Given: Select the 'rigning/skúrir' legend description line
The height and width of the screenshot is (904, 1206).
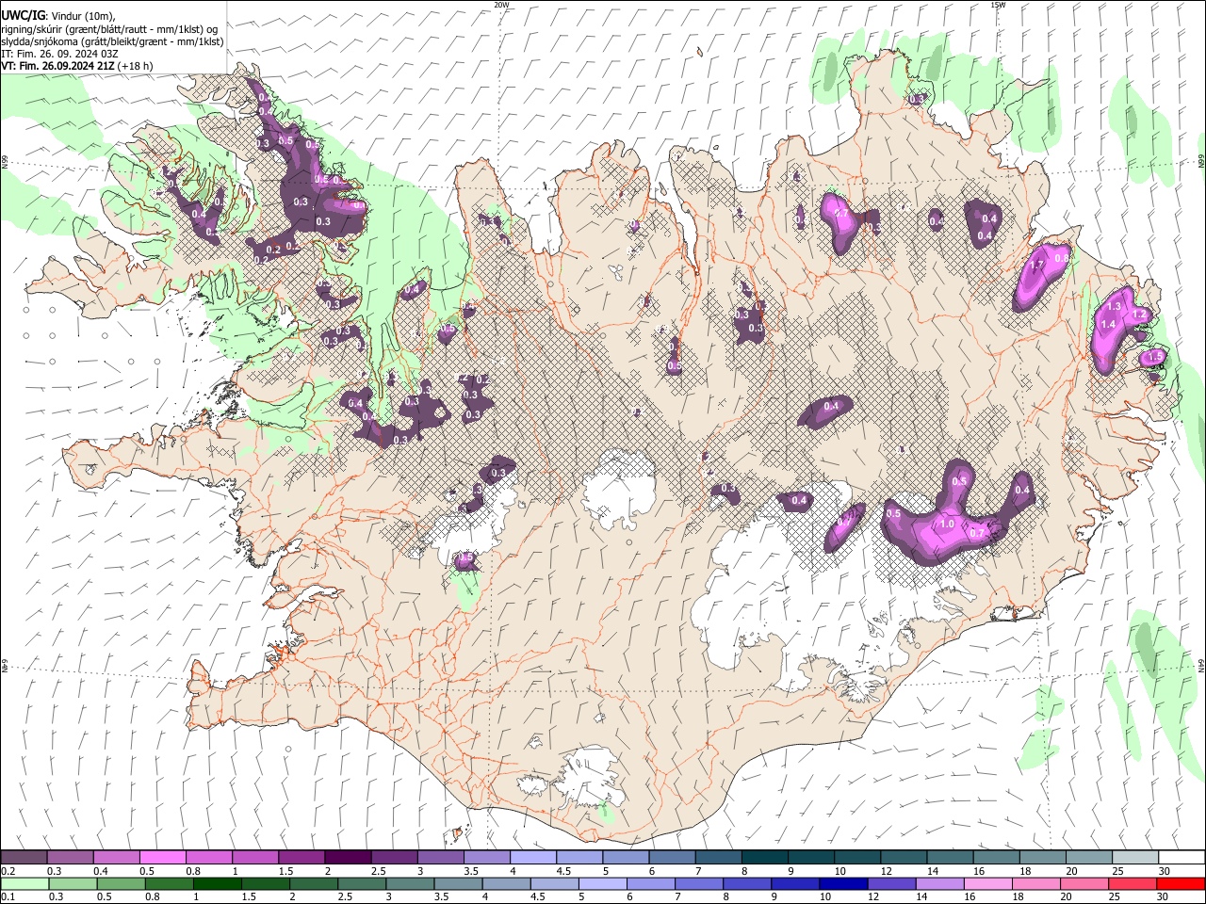Looking at the screenshot, I should point(109,29).
